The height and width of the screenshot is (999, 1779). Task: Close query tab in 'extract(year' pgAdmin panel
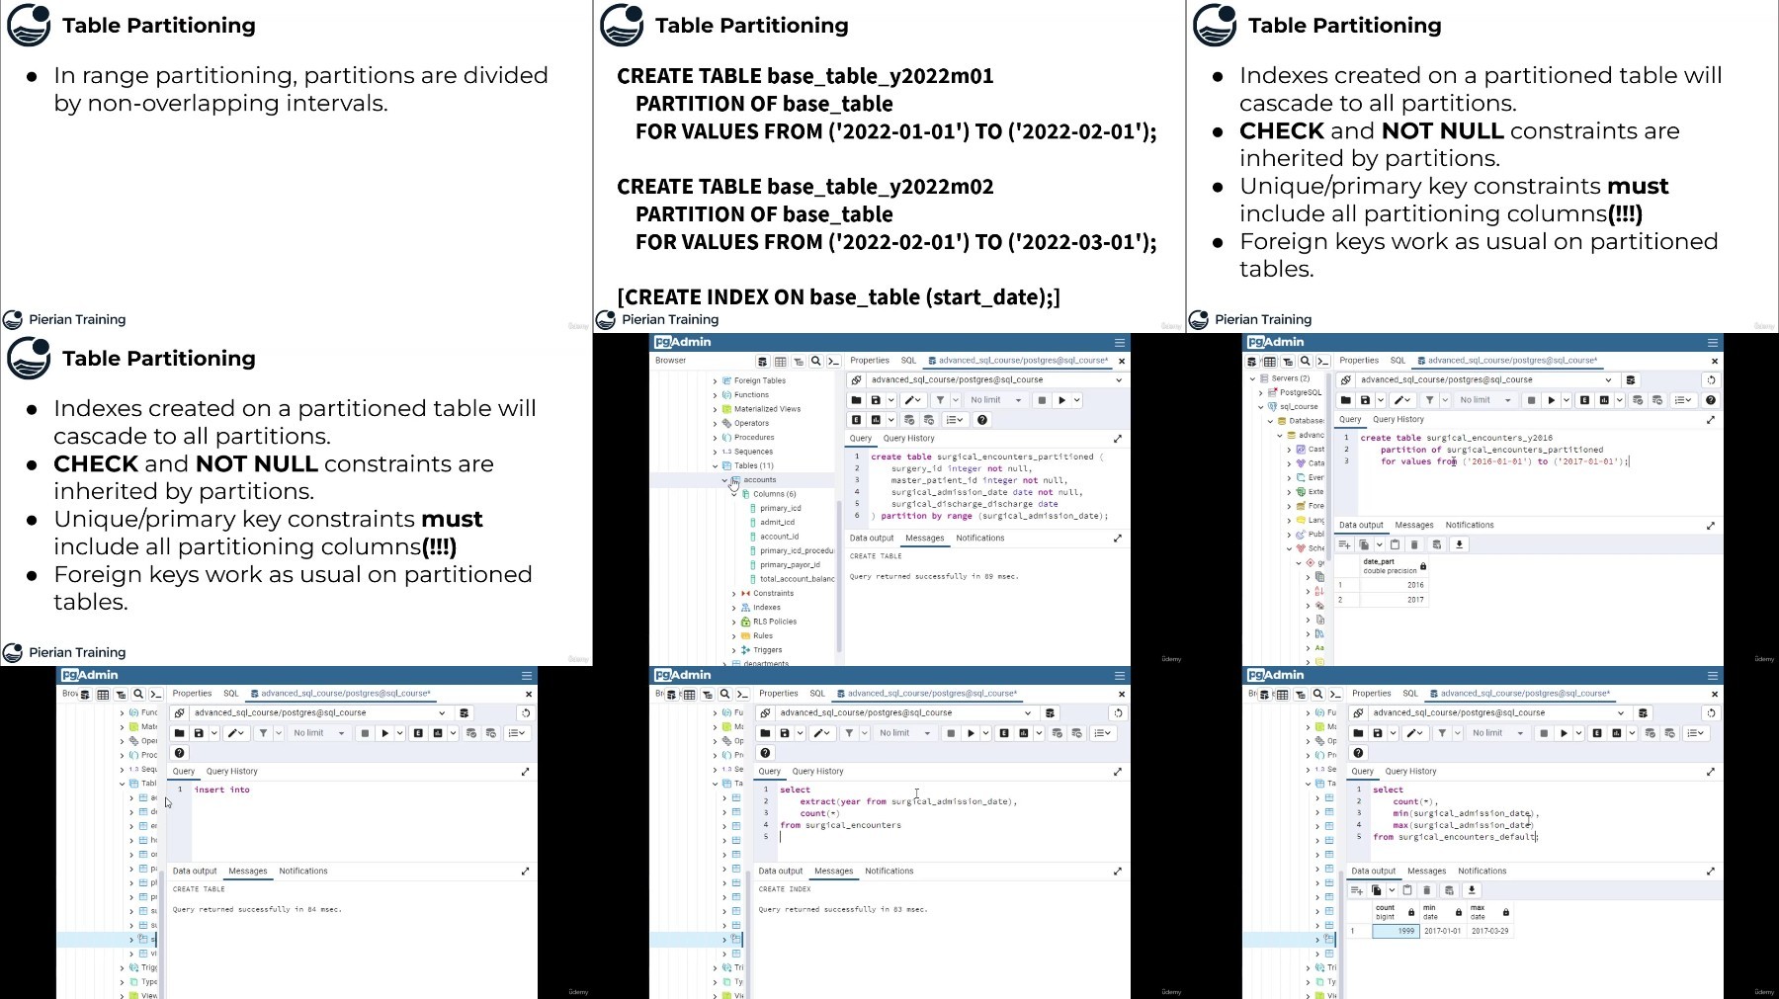(x=1121, y=694)
